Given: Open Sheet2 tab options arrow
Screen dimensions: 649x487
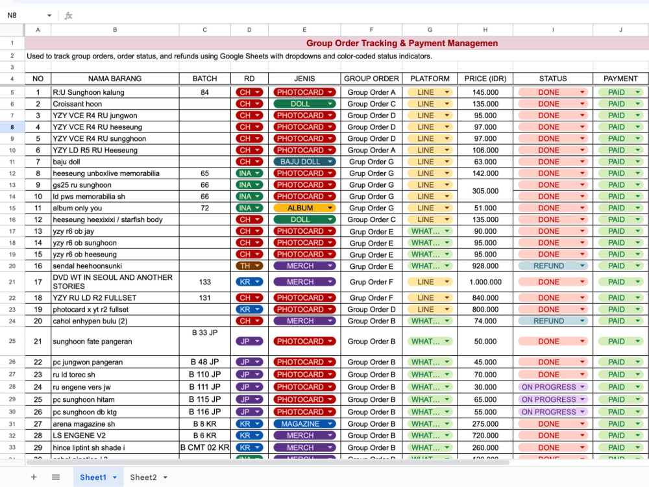Looking at the screenshot, I should click(165, 477).
